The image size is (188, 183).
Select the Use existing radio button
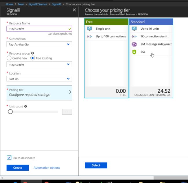pyautogui.click(x=33, y=58)
